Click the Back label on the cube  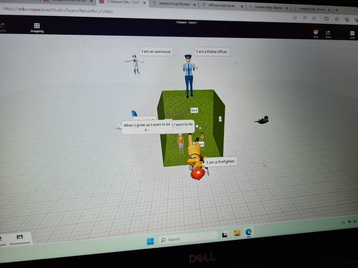pos(194,110)
